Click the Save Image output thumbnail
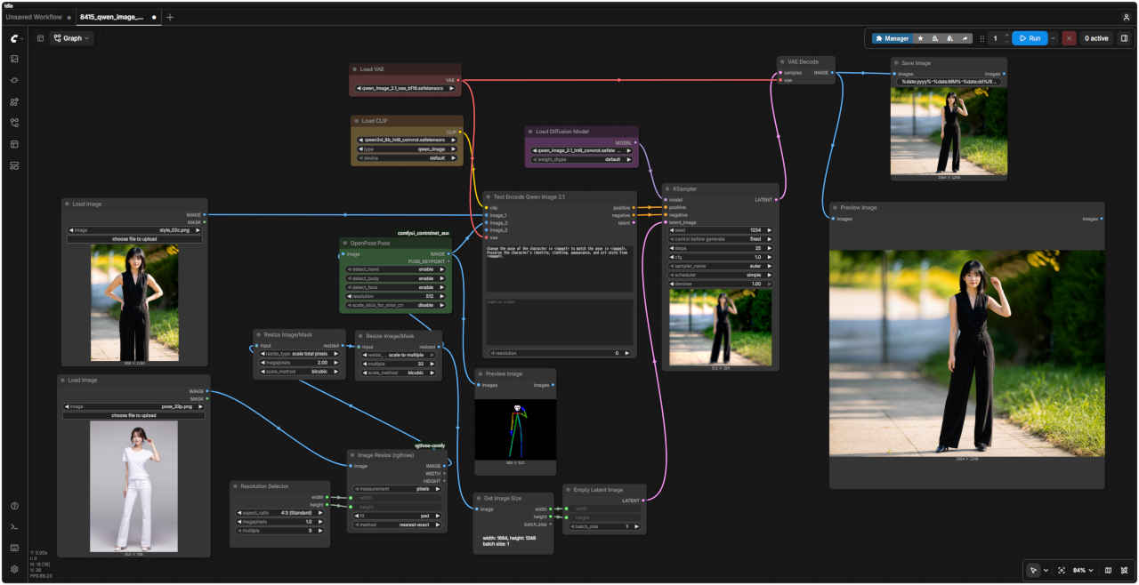1139x585 pixels. [x=949, y=132]
